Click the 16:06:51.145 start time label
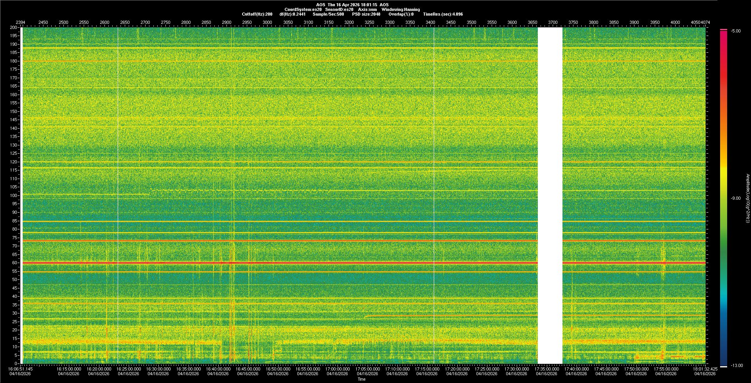The image size is (751, 383). [21, 369]
